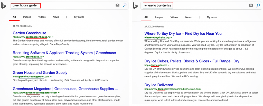This screenshot has width=263, height=106.
Task: Open the Dry Ice Delivered result title
Action: [159, 85]
